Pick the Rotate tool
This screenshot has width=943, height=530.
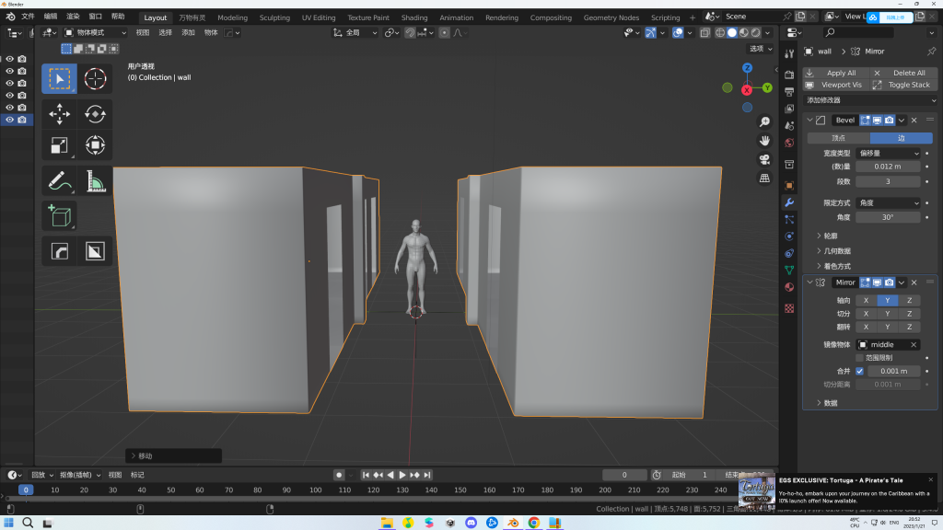tap(95, 113)
